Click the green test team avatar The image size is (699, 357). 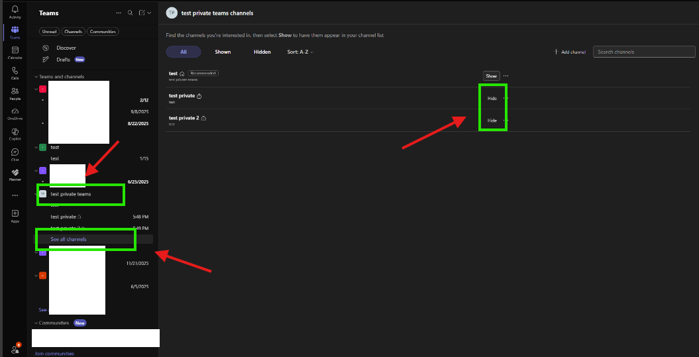(43, 147)
